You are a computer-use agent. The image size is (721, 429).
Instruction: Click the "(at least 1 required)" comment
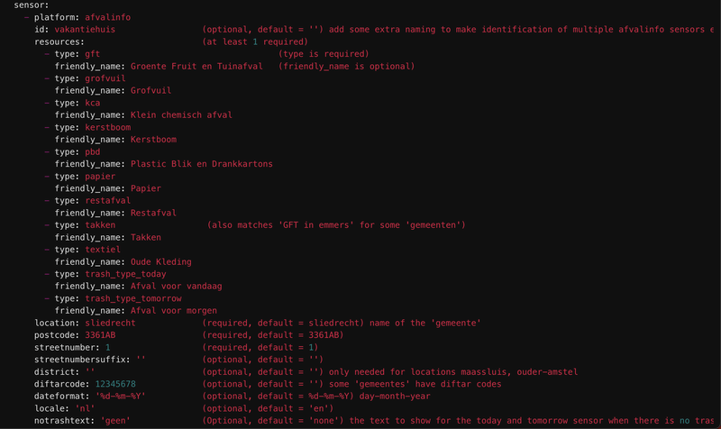pos(255,41)
